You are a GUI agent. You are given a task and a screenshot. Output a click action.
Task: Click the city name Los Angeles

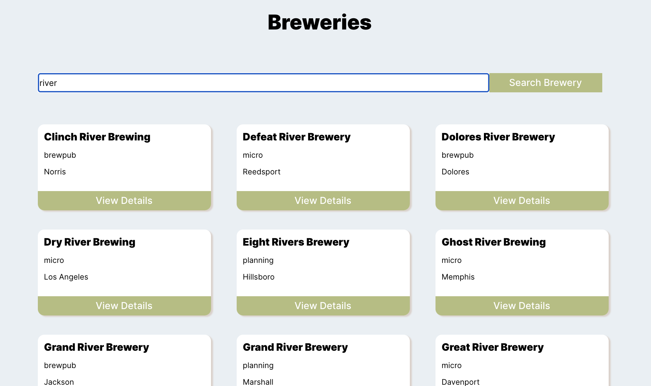(66, 277)
